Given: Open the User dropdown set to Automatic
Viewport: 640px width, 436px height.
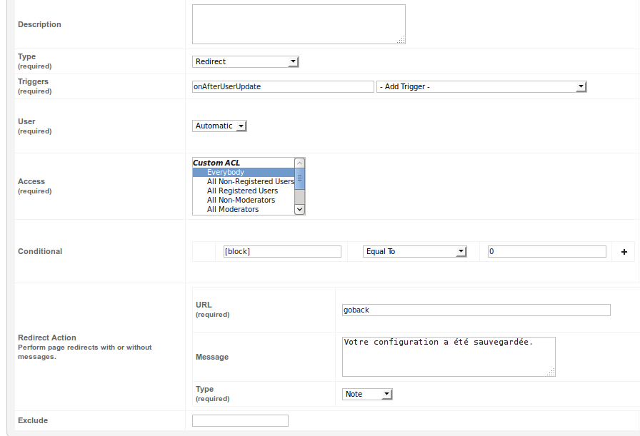Looking at the screenshot, I should coord(219,126).
